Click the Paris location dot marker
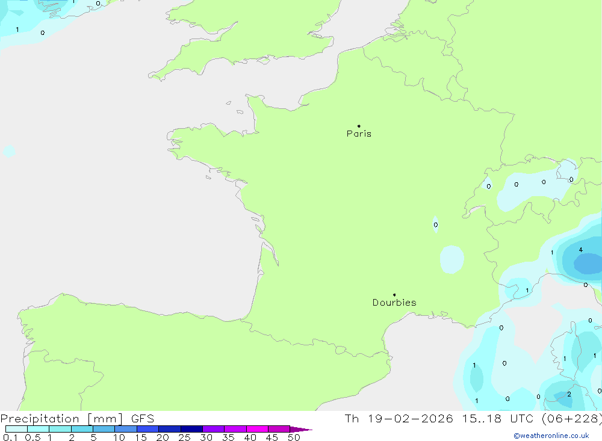The width and height of the screenshot is (602, 441). [359, 126]
